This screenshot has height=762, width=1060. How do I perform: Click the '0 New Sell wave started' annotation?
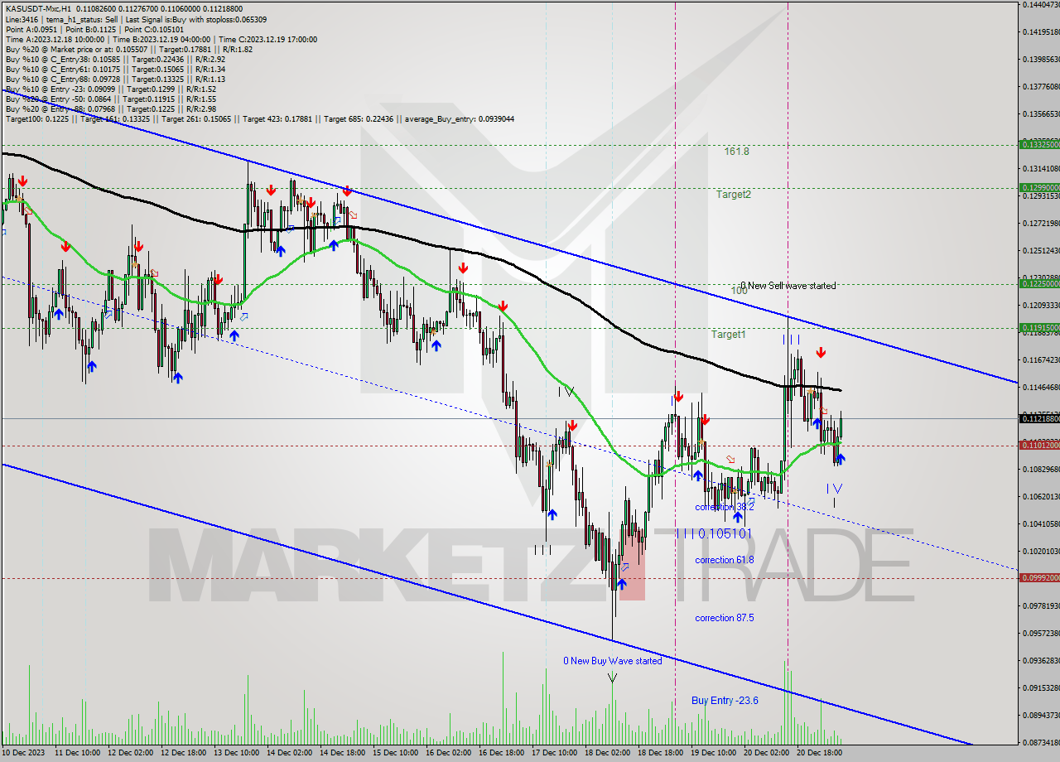coord(788,286)
